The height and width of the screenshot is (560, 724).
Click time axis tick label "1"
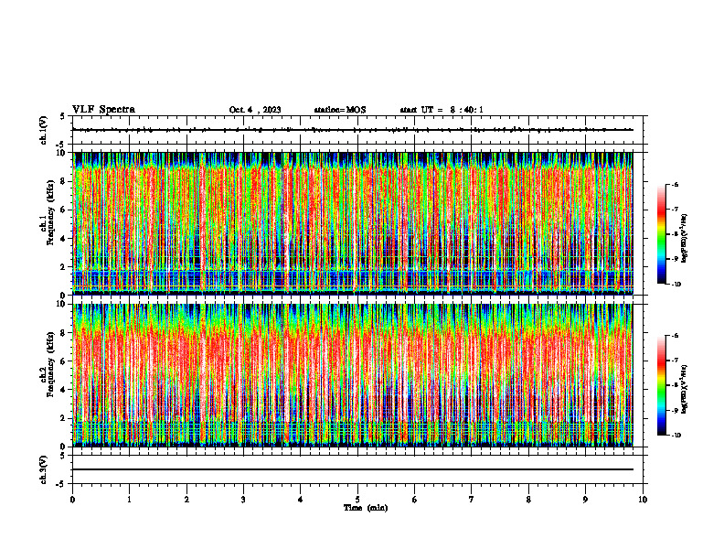130,500
